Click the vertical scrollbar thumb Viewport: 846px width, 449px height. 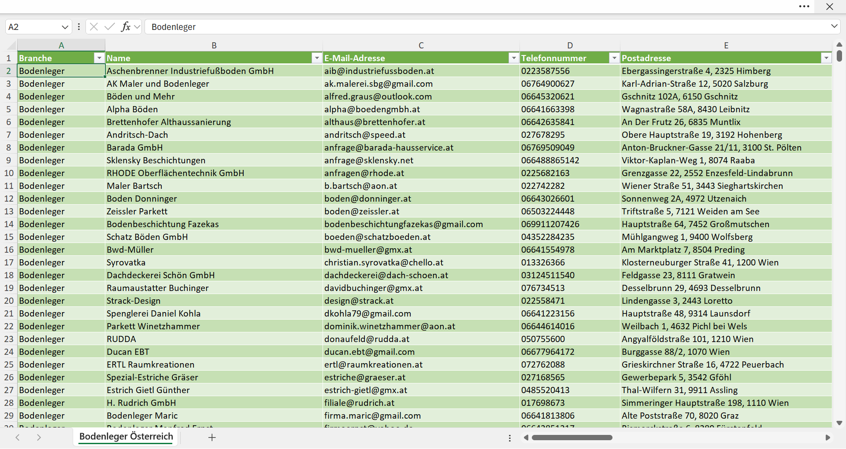point(839,56)
